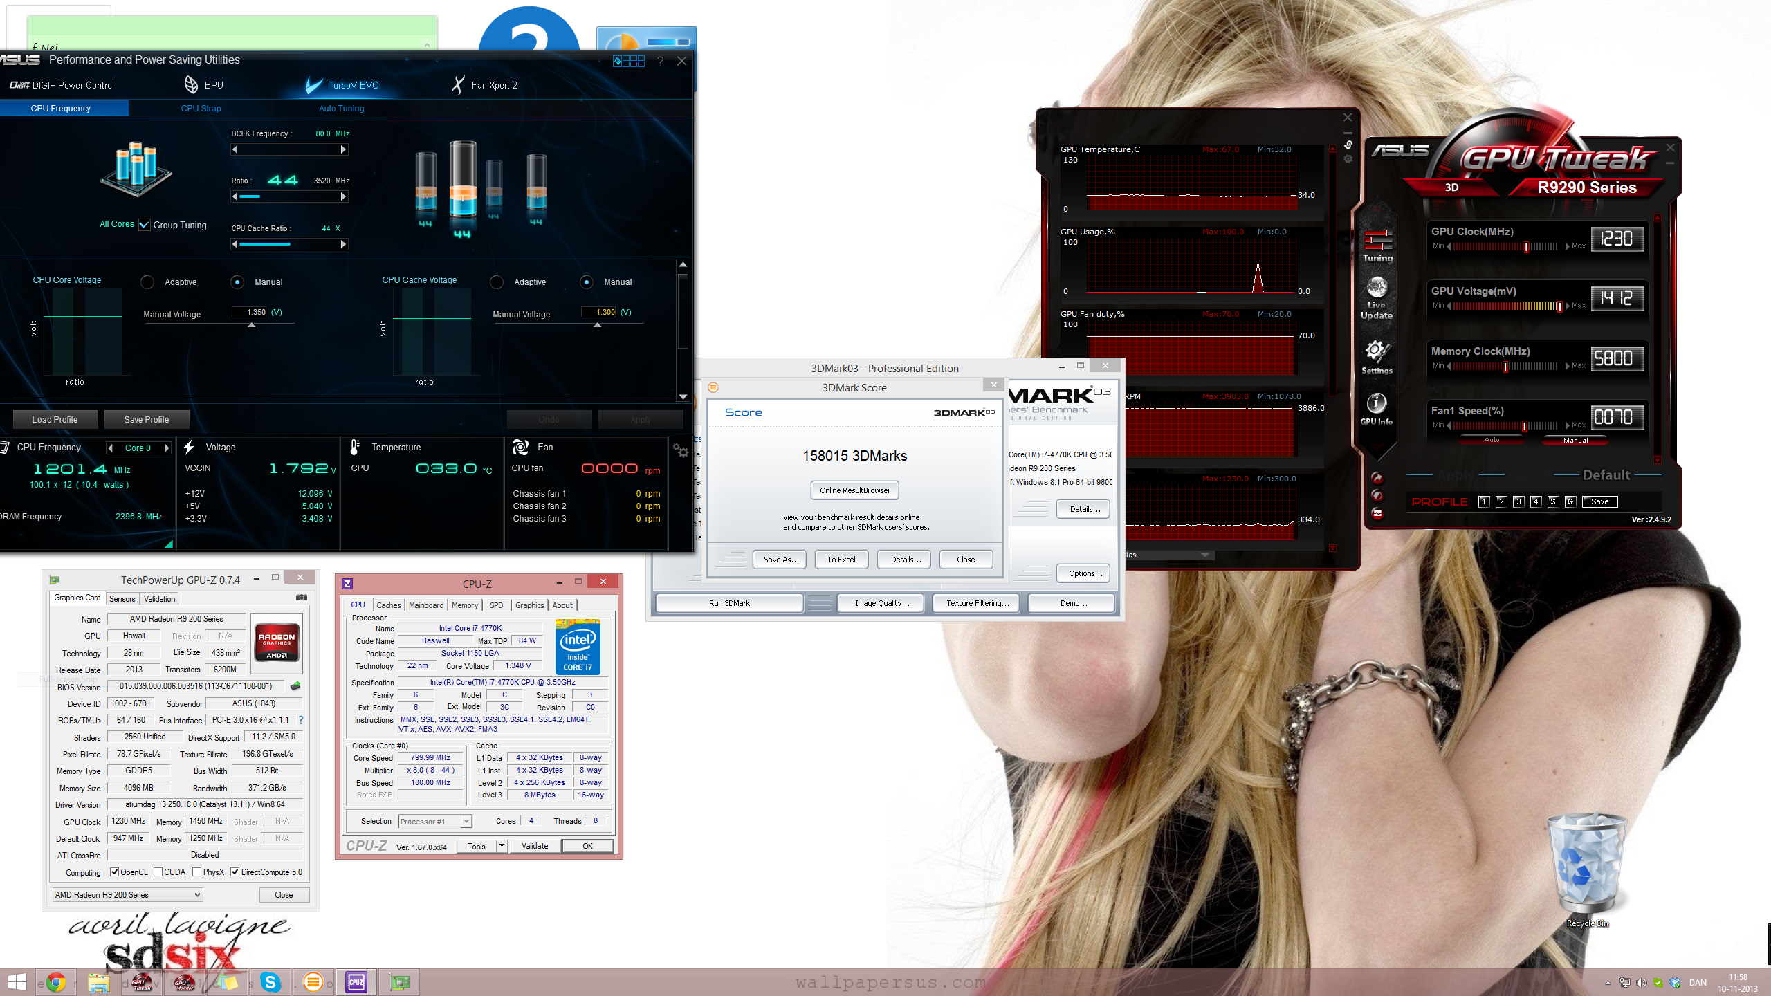Set Fan1 Speed mode to Auto

pyautogui.click(x=1492, y=440)
